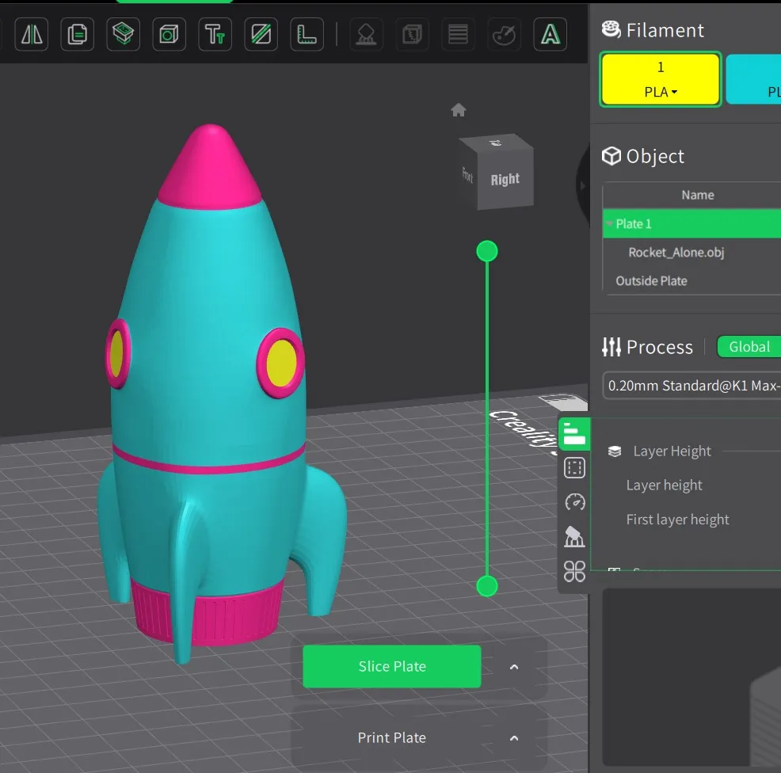
Task: Click the Slice Plate button
Action: (x=391, y=667)
